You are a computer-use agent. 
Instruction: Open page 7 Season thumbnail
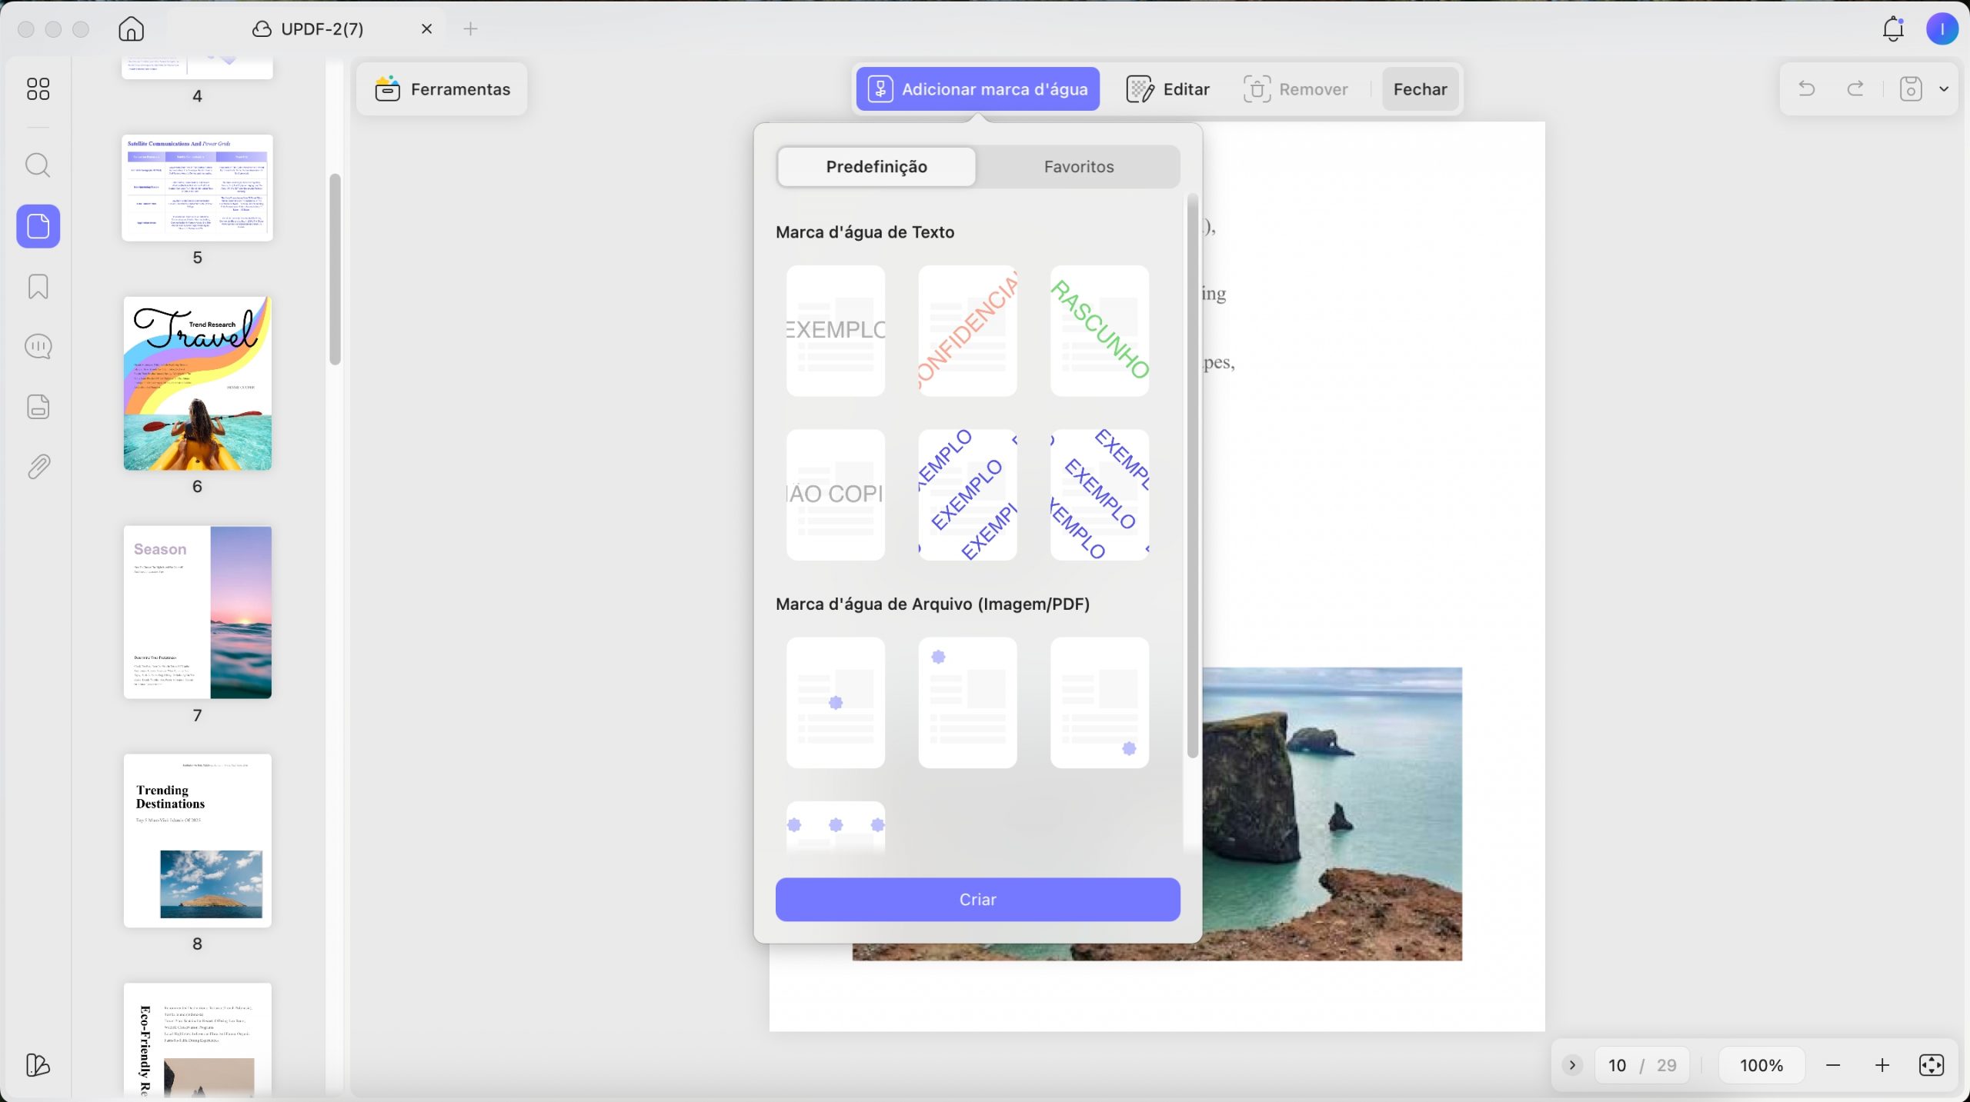pos(198,612)
